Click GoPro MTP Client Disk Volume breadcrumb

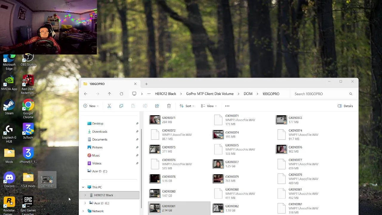pyautogui.click(x=210, y=94)
